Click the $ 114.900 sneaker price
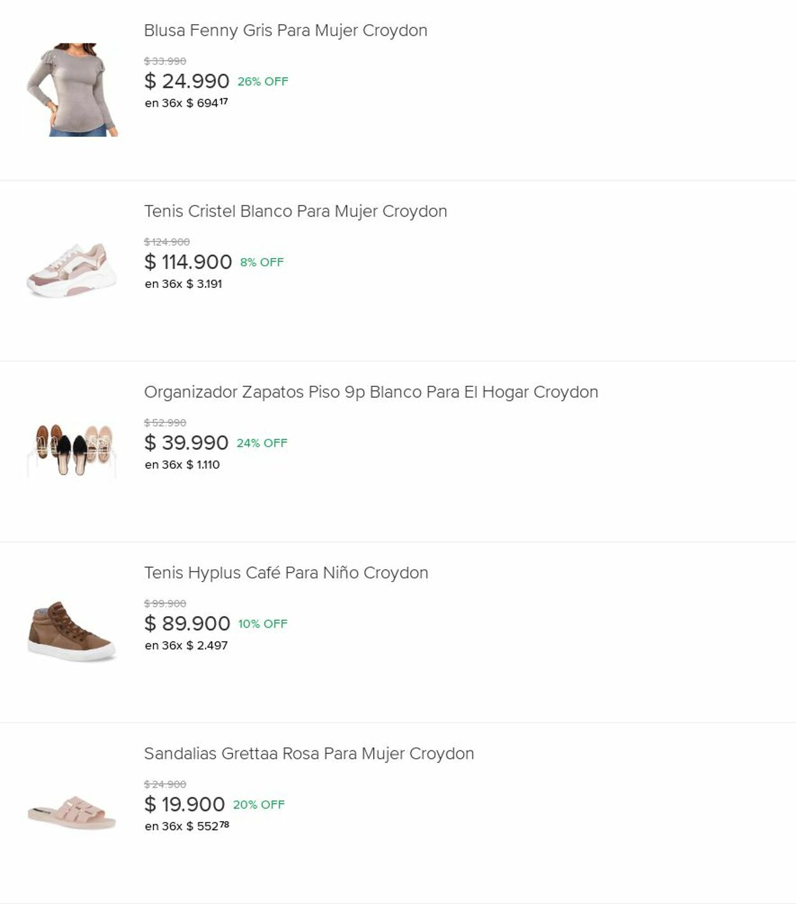The height and width of the screenshot is (904, 796). 188,262
